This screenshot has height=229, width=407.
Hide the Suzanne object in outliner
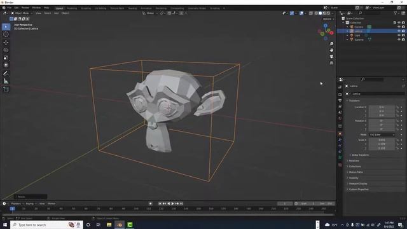(399, 39)
